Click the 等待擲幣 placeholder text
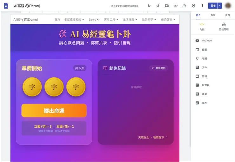Screen dimensions: 235x162 point(137,87)
